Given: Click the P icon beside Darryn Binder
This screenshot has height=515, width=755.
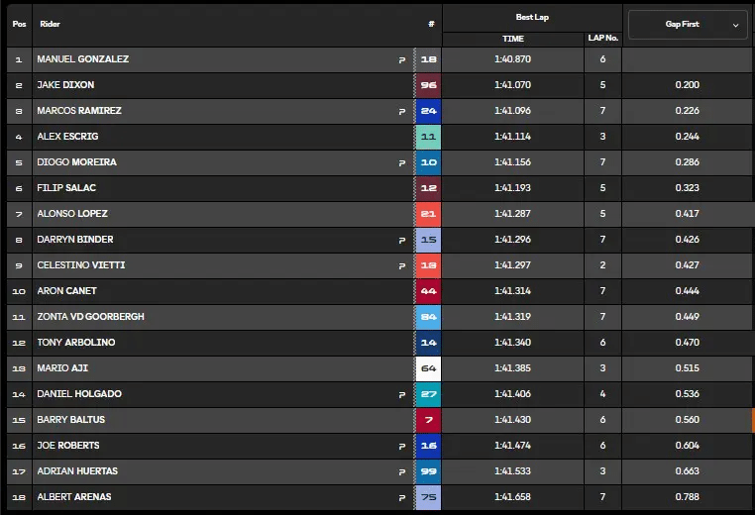Looking at the screenshot, I should pyautogui.click(x=401, y=240).
